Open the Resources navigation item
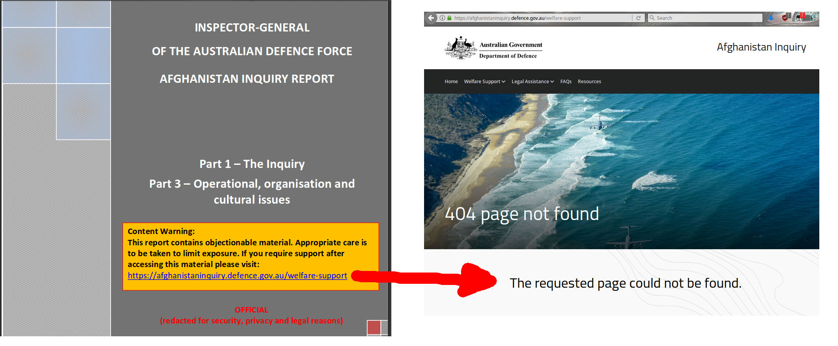Image resolution: width=838 pixels, height=346 pixels. point(589,82)
